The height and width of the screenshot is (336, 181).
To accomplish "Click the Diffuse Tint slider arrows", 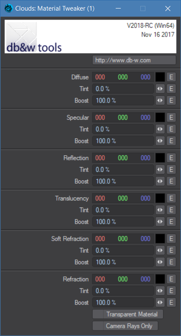I will pos(160,89).
